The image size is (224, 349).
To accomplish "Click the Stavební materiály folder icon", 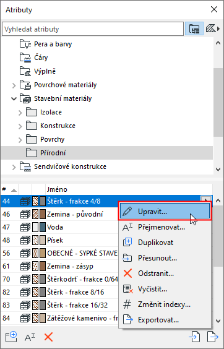I will [x=25, y=98].
